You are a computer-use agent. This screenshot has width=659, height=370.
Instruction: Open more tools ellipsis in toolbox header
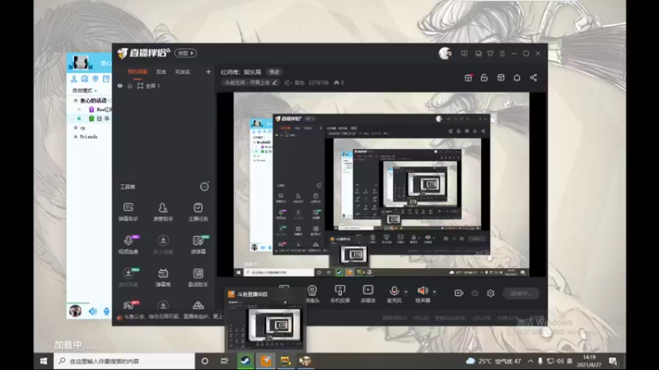point(204,187)
